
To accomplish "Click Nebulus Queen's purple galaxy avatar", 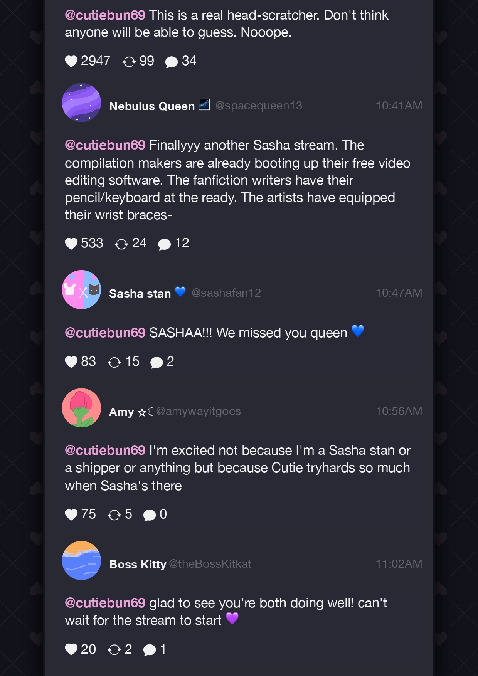I will coord(81,103).
